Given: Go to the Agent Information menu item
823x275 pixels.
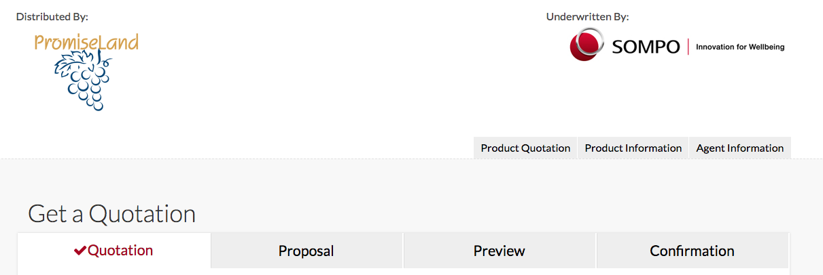Looking at the screenshot, I should pyautogui.click(x=739, y=148).
